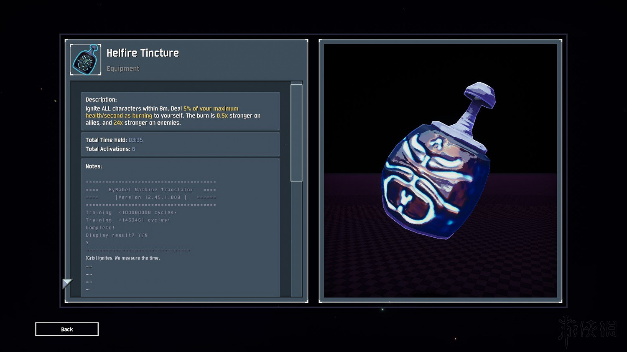
Task: Click the triangular pointer at the panel edge
Action: [x=66, y=284]
